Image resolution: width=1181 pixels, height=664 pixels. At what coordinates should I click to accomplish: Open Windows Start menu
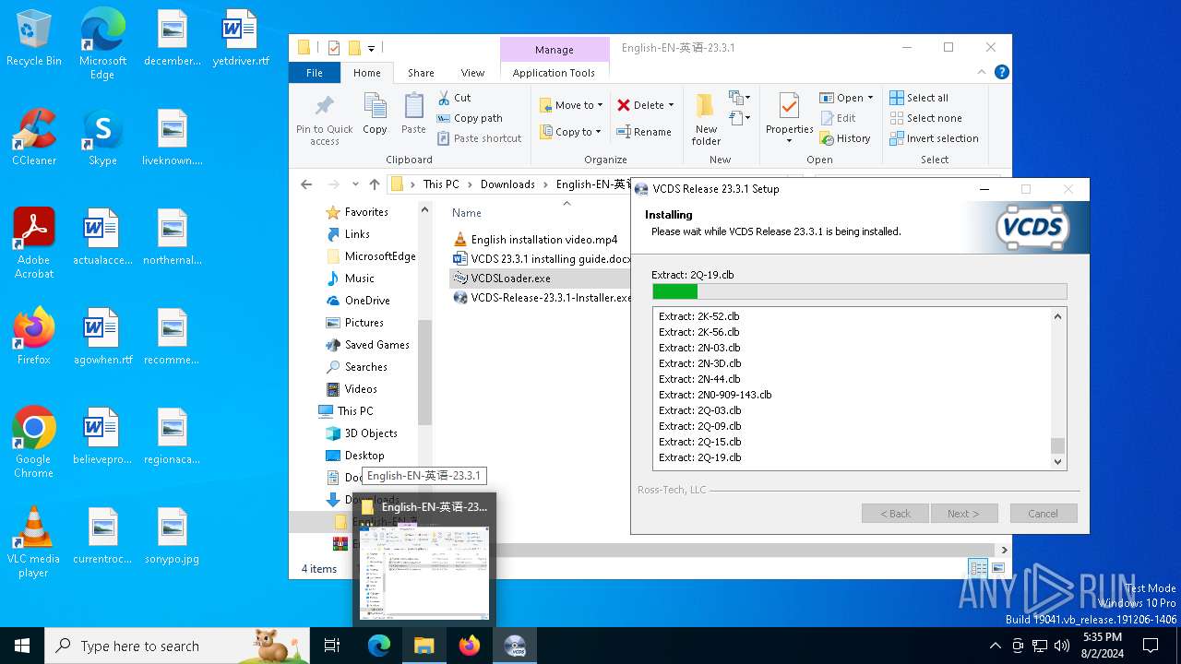22,646
